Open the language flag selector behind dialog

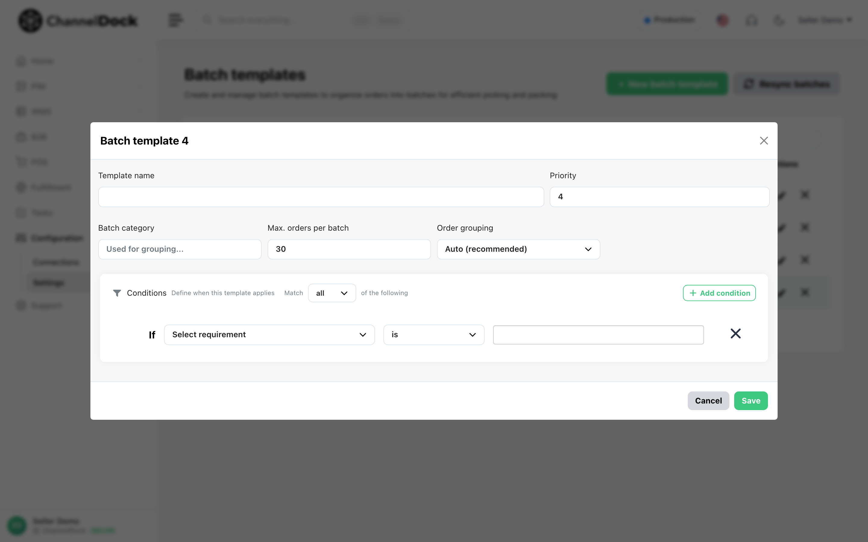pyautogui.click(x=722, y=20)
